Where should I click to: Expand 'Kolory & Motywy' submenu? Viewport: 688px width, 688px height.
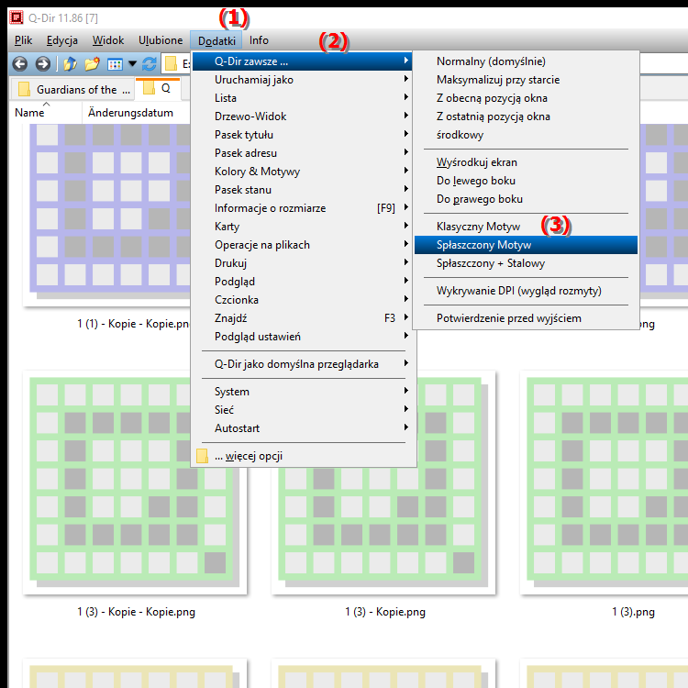[302, 172]
